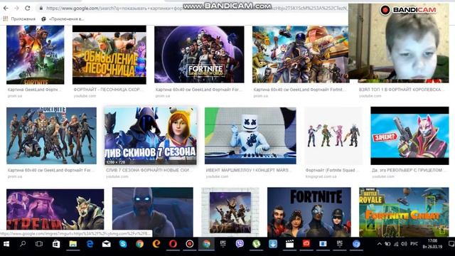Open Skype from the taskbar
This screenshot has width=455, height=256.
pos(123,244)
